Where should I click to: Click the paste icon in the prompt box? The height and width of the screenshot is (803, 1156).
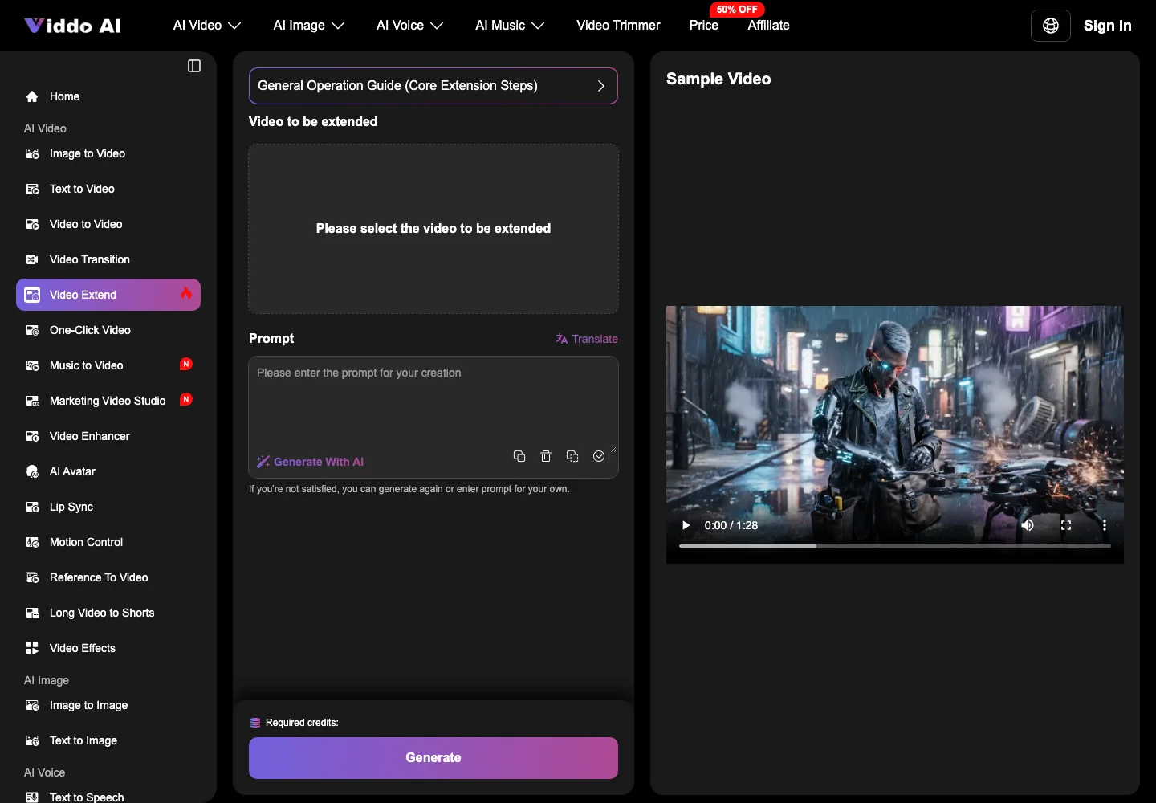[572, 456]
